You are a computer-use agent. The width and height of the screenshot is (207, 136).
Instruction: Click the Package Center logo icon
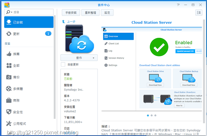7,5
